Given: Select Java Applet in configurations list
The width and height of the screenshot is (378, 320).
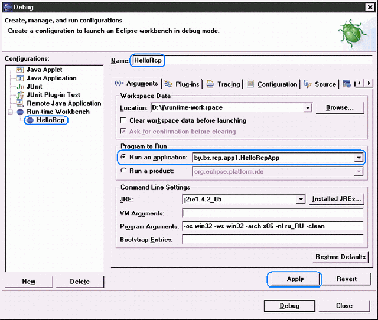Looking at the screenshot, I should pos(44,70).
